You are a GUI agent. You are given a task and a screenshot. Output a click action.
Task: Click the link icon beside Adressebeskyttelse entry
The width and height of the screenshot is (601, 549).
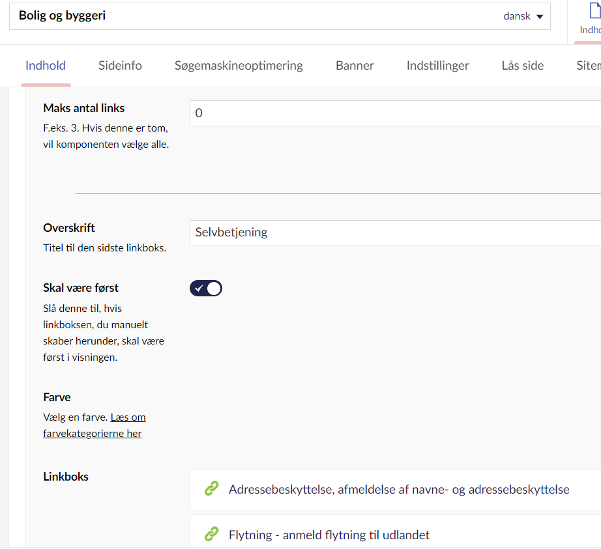pyautogui.click(x=211, y=489)
